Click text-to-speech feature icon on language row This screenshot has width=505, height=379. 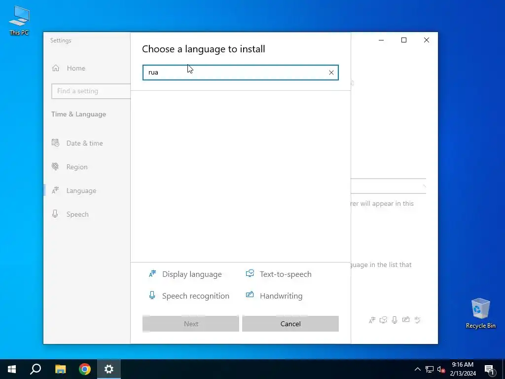coord(383,320)
